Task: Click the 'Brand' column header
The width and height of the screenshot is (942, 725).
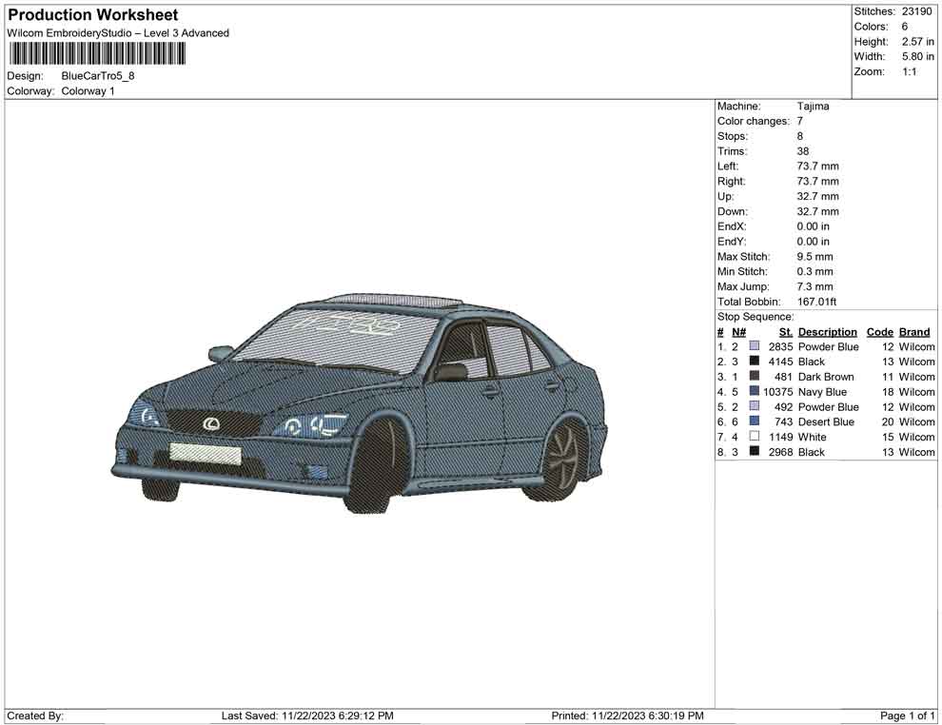Action: [914, 332]
